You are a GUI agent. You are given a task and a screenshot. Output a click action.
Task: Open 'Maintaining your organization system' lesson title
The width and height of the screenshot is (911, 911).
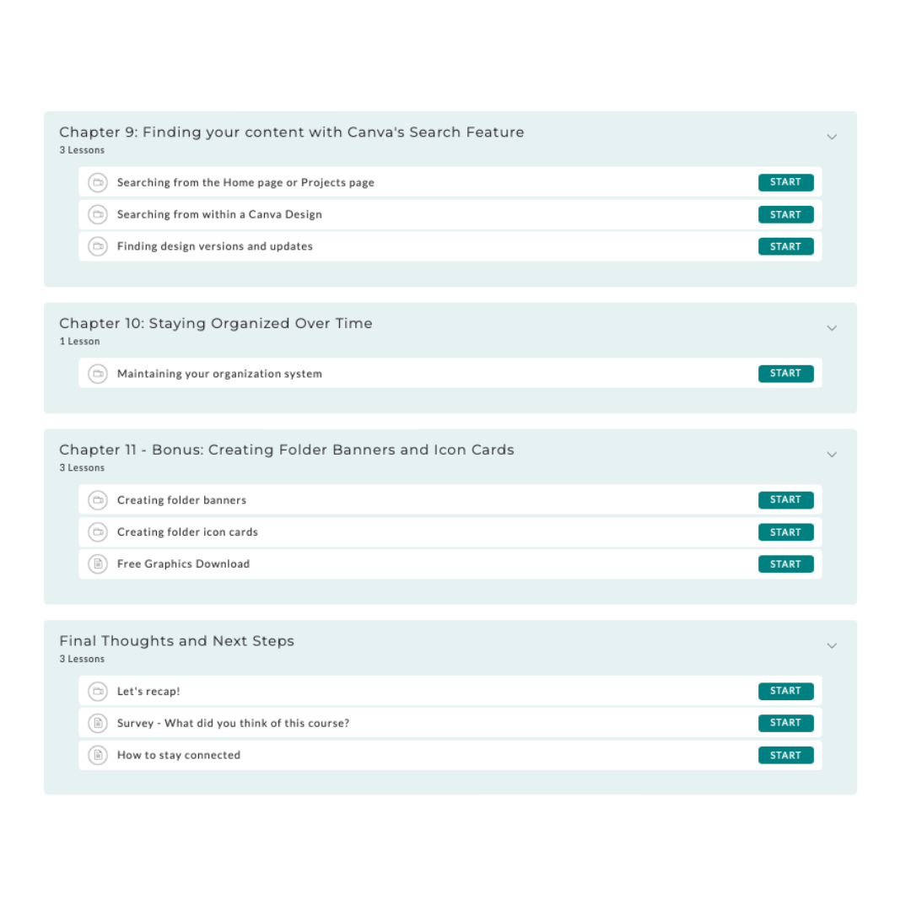click(219, 374)
